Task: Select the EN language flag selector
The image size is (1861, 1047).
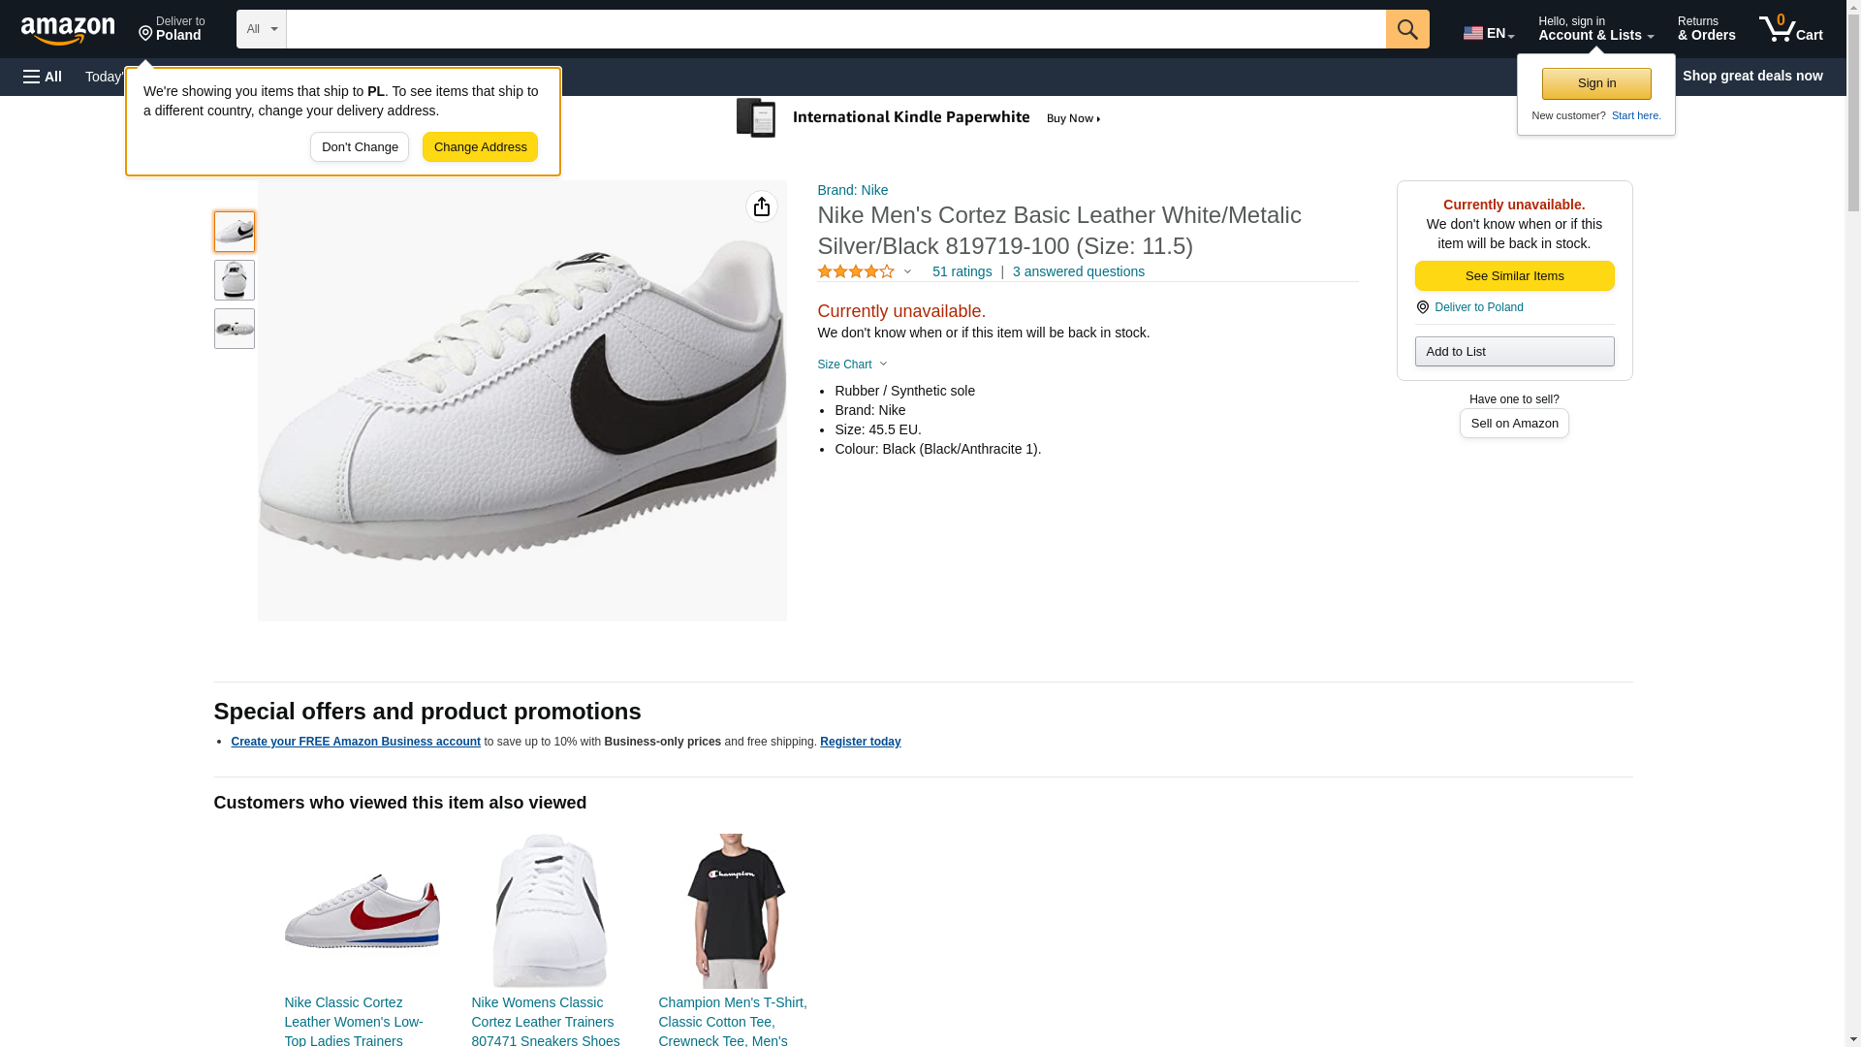Action: (1488, 33)
